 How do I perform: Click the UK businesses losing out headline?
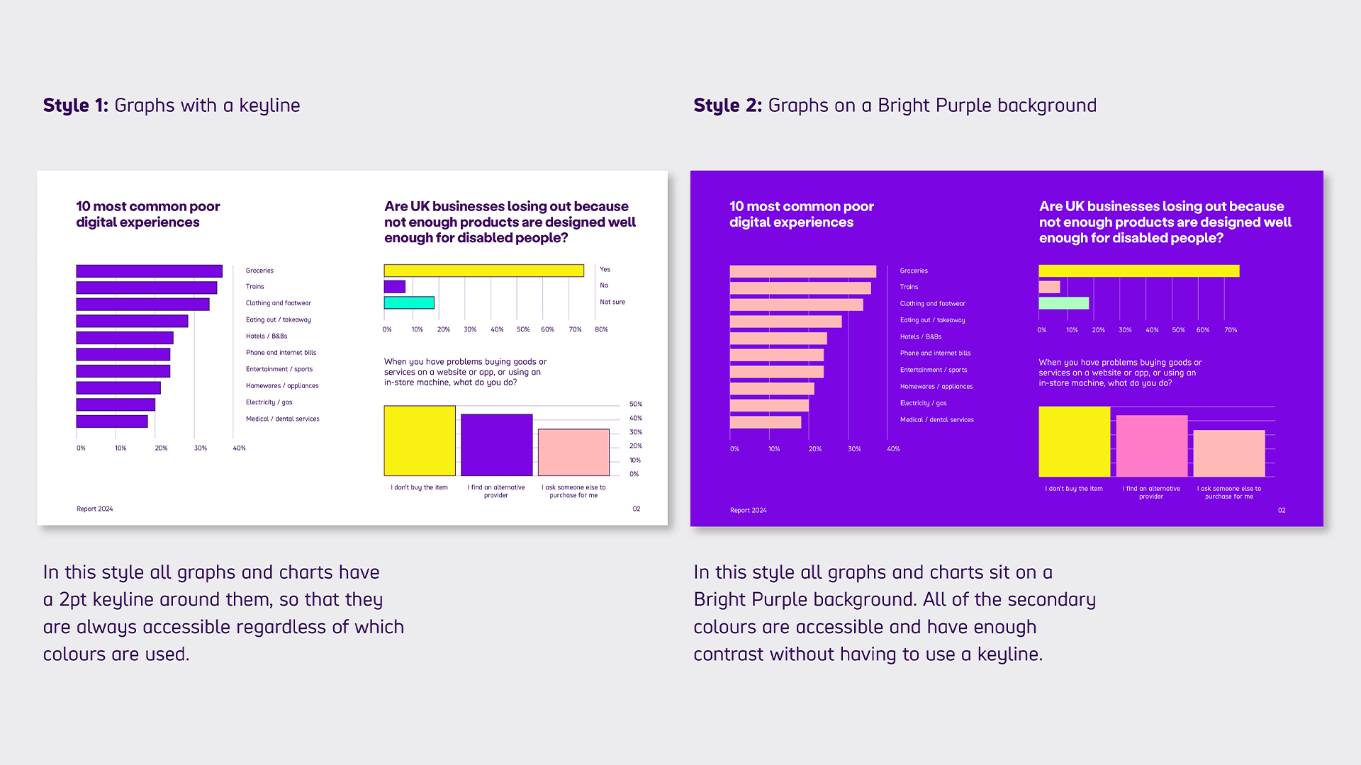coord(510,222)
